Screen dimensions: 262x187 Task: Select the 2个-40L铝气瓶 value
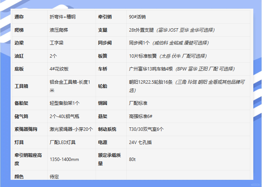[64, 116]
